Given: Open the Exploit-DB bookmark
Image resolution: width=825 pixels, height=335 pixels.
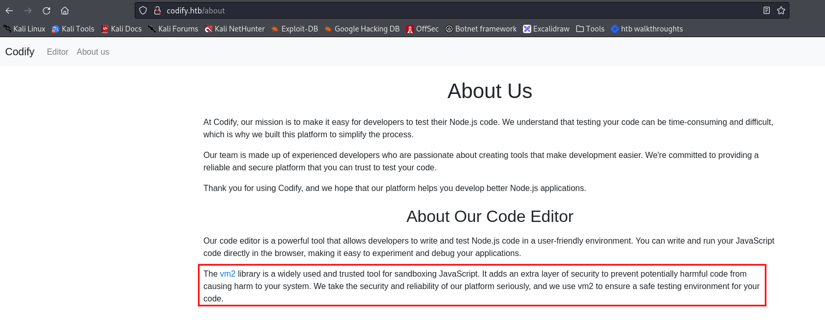Looking at the screenshot, I should pos(295,29).
